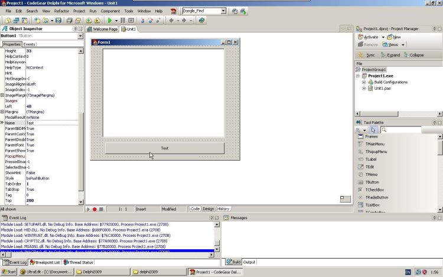Select TRadioButton in the Tool Palette
The width and height of the screenshot is (443, 277).
(x=377, y=197)
